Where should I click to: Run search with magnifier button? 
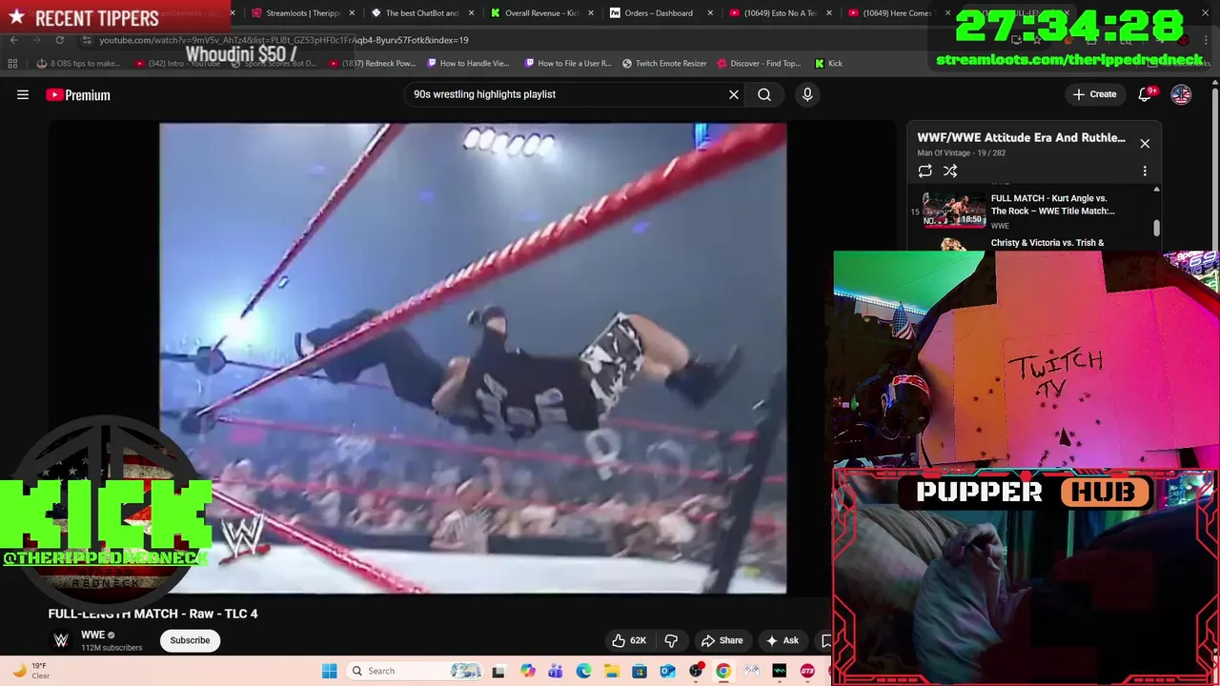[764, 94]
